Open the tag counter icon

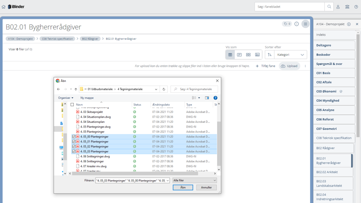coord(287,24)
